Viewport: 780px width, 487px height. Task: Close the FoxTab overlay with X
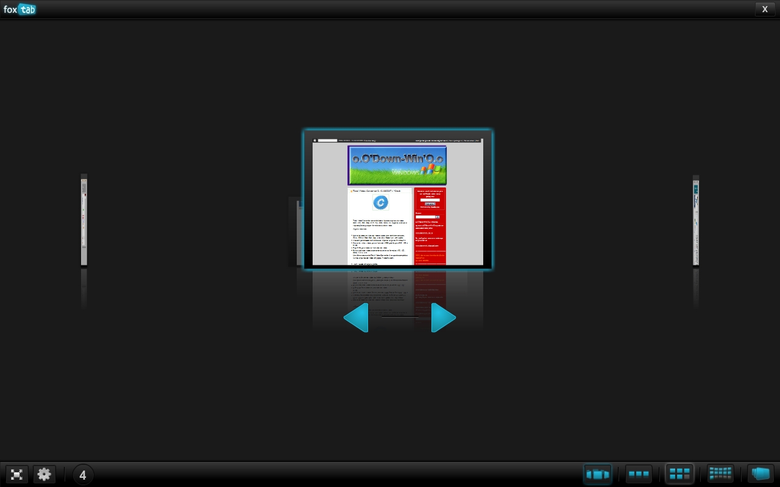[x=765, y=9]
